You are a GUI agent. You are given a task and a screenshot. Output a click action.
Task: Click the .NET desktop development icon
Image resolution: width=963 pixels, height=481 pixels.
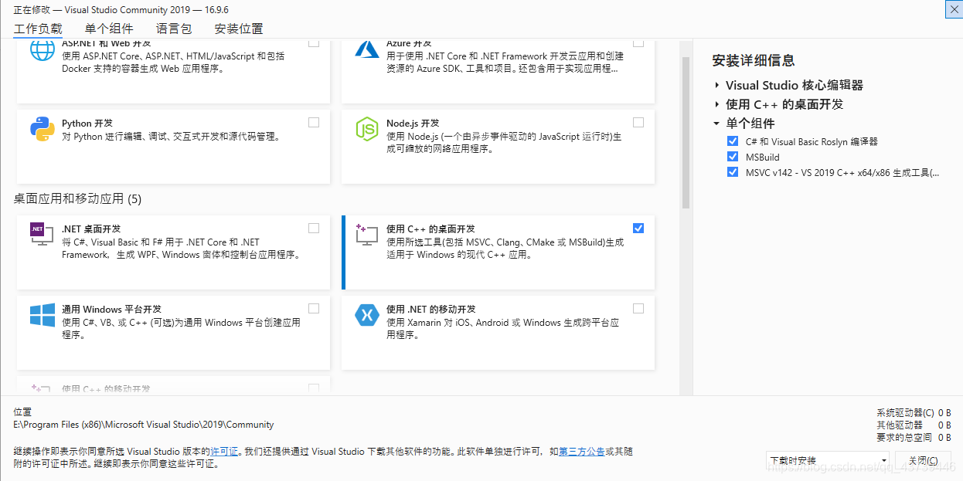point(42,234)
